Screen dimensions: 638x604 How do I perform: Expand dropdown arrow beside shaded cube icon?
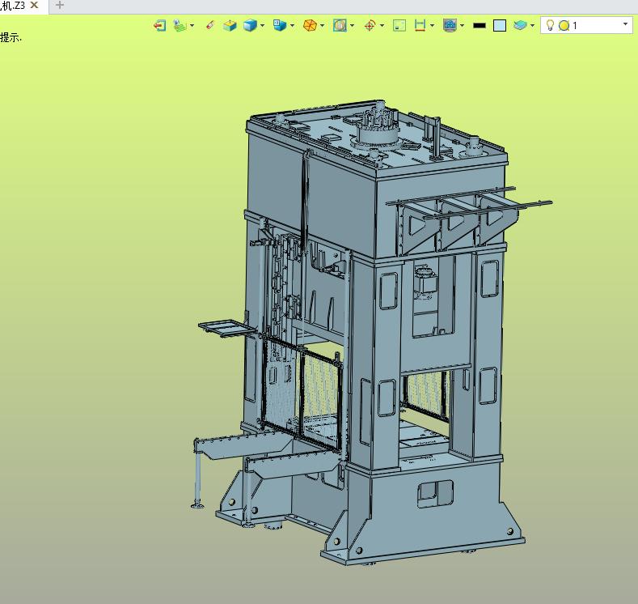pyautogui.click(x=262, y=26)
